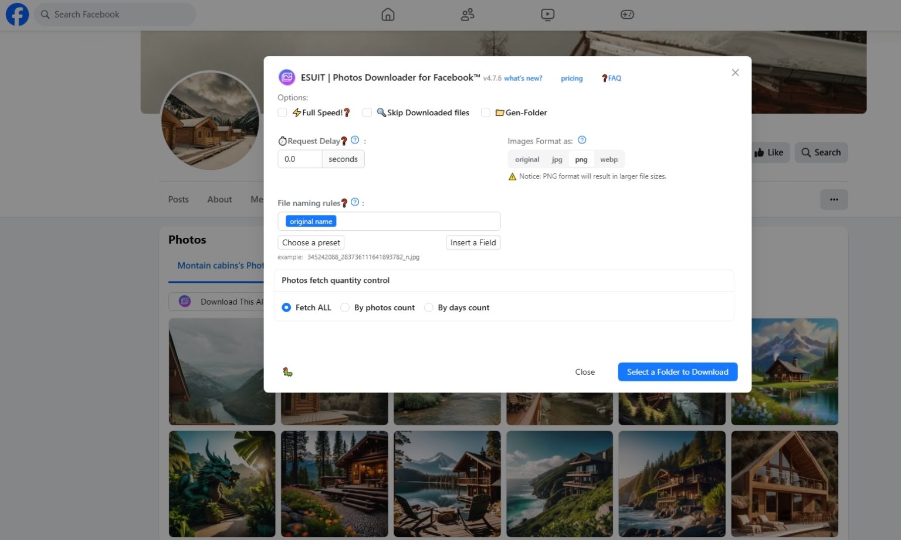901x540 pixels.
Task: Click the Images Format help icon
Action: click(x=582, y=140)
